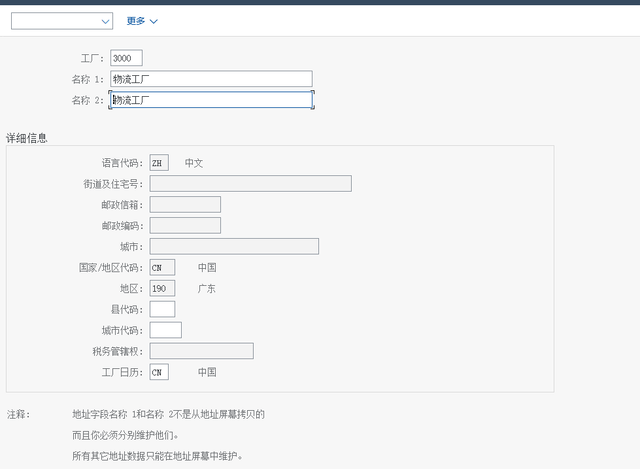Click the 街道及住宅号 field
The image size is (640, 469).
coord(250,184)
